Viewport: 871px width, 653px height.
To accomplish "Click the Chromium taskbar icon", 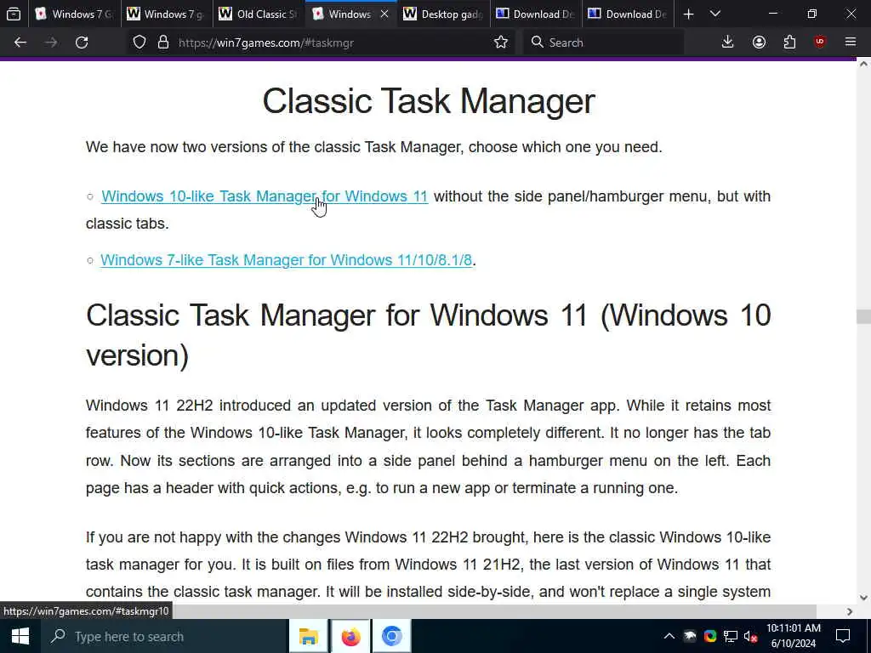I will coord(391,636).
